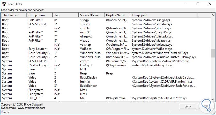Image resolution: width=216 pixels, height=115 pixels.
Task: Click tag 6 in Imimirr row
Action: pyautogui.click(x=55, y=81)
